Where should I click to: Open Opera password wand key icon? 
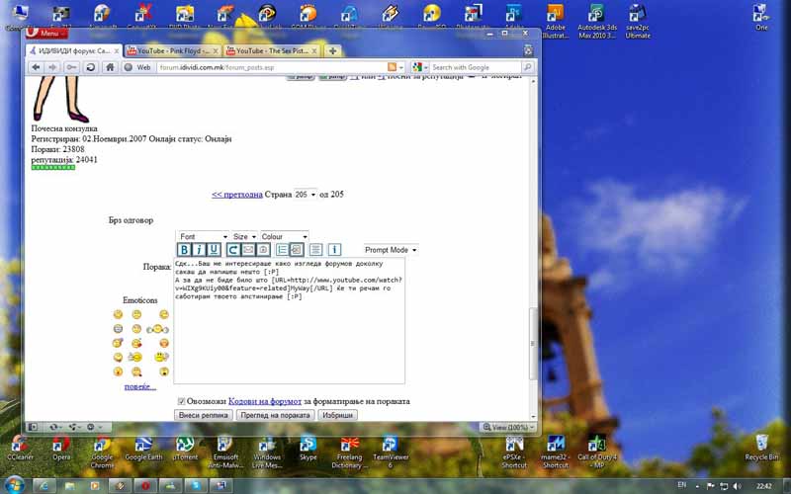point(71,67)
